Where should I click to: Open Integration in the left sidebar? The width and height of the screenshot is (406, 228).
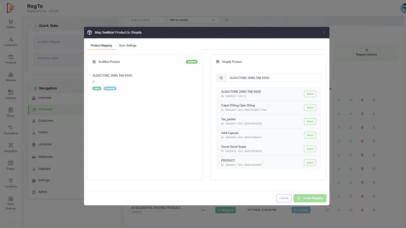pos(11,147)
